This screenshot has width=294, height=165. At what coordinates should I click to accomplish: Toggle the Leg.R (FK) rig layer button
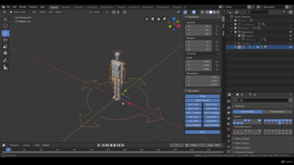[x=211, y=121]
